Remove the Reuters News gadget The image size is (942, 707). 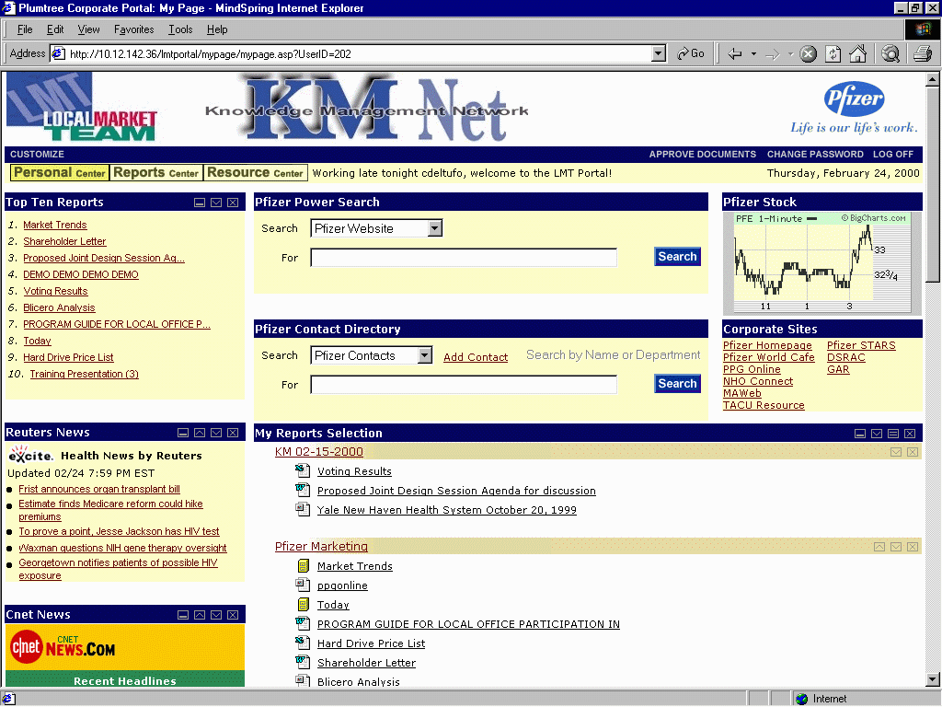233,433
